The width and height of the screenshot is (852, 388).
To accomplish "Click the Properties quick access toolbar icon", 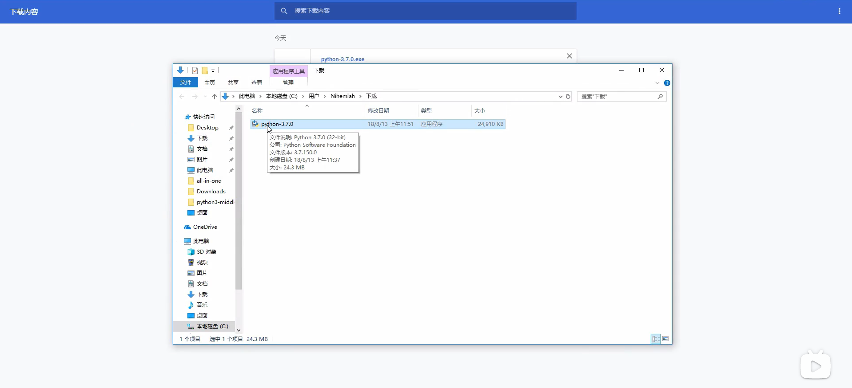I will coord(195,71).
